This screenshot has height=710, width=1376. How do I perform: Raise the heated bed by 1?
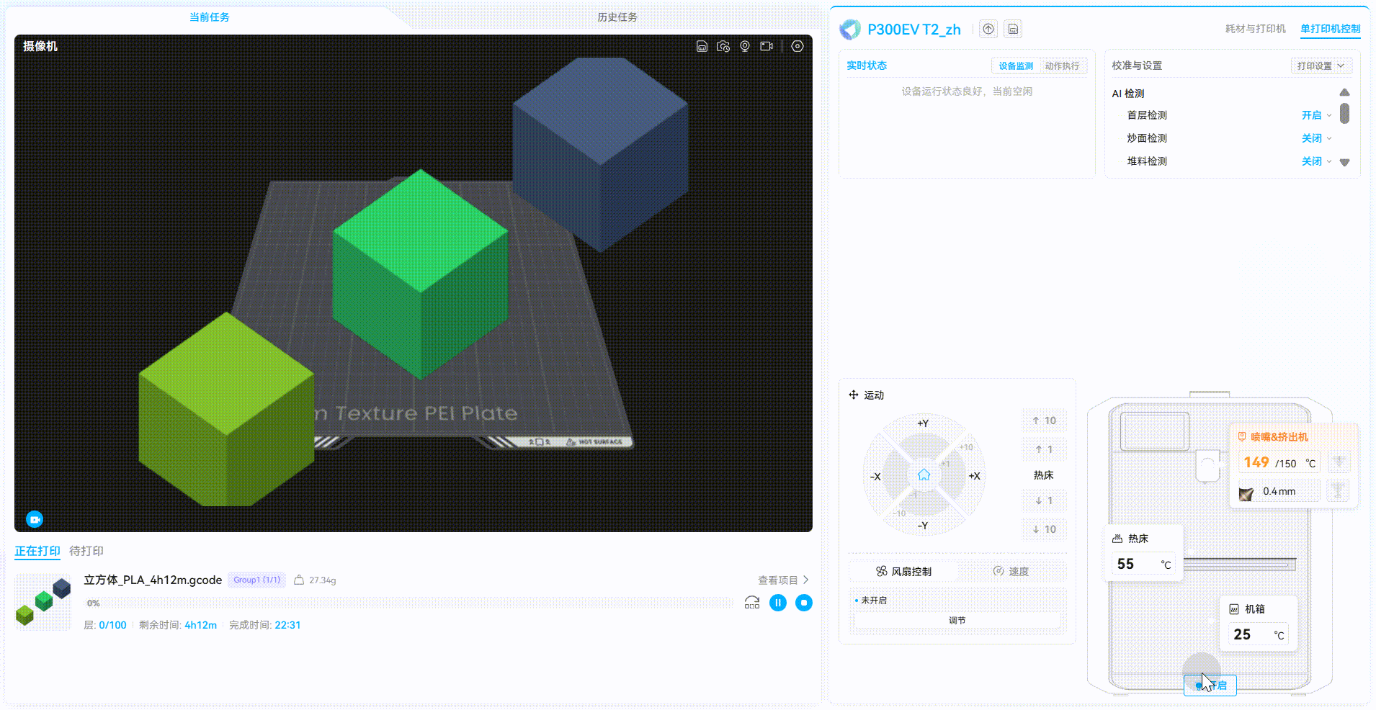click(x=1044, y=449)
